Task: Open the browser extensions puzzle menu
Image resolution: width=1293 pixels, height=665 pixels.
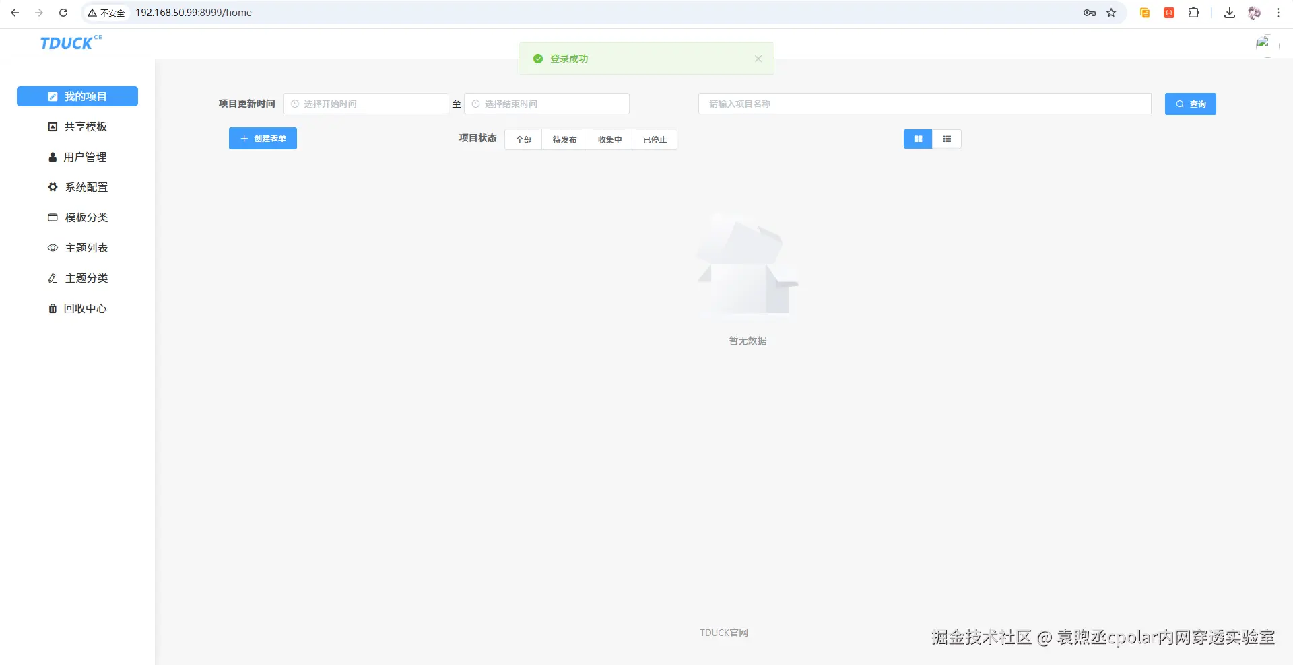Action: (1194, 13)
